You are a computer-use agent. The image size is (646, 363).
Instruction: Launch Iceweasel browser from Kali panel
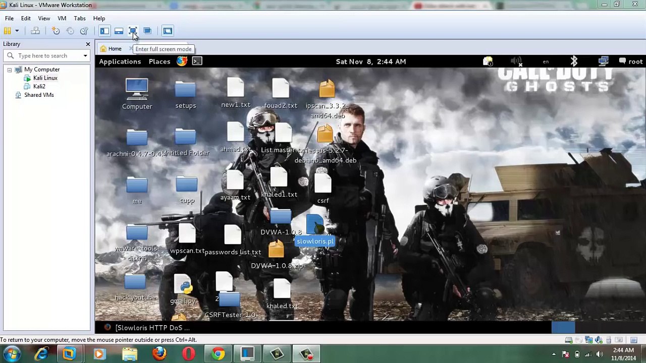[182, 62]
